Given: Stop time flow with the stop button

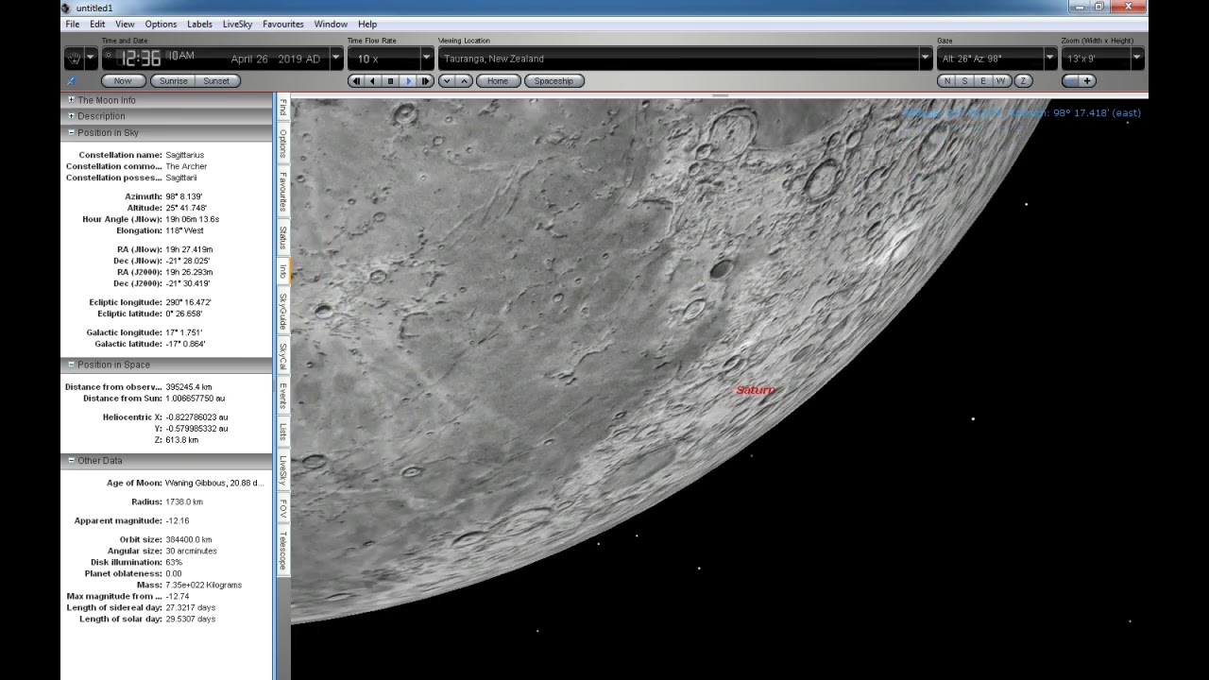Looking at the screenshot, I should click(x=390, y=81).
